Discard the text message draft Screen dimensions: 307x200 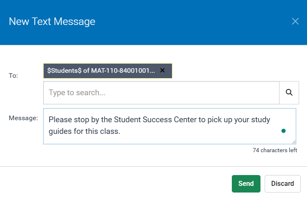click(x=282, y=183)
